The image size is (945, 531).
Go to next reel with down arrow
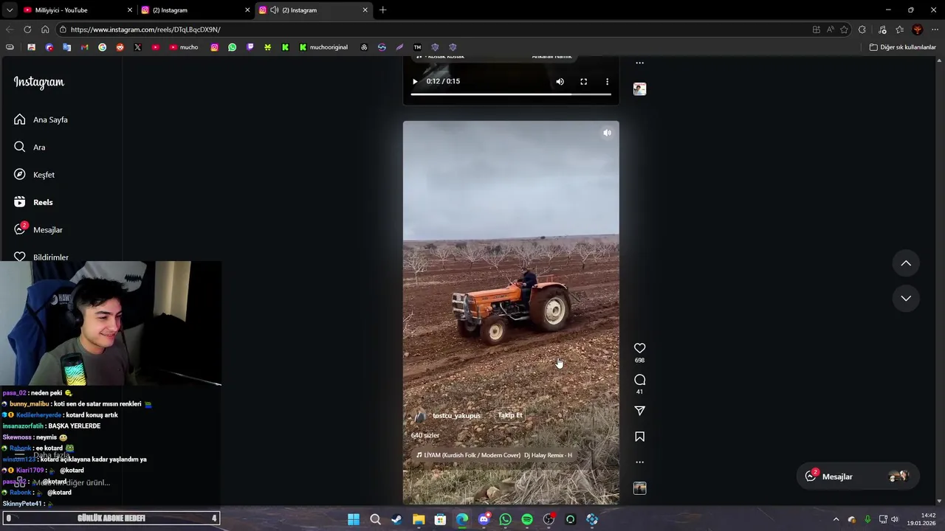pyautogui.click(x=906, y=298)
